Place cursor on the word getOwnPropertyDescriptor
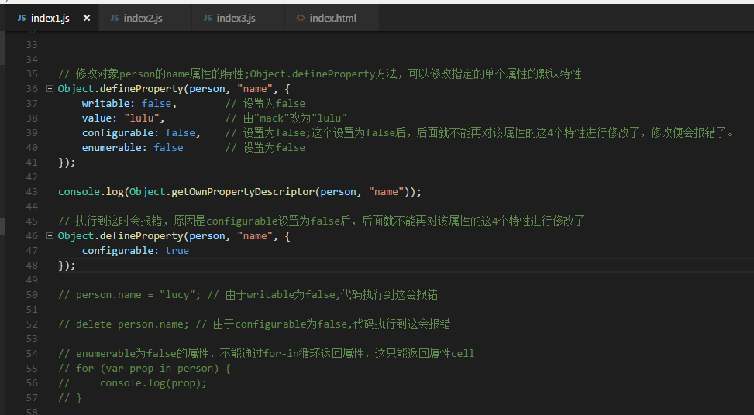The image size is (754, 415). point(243,192)
